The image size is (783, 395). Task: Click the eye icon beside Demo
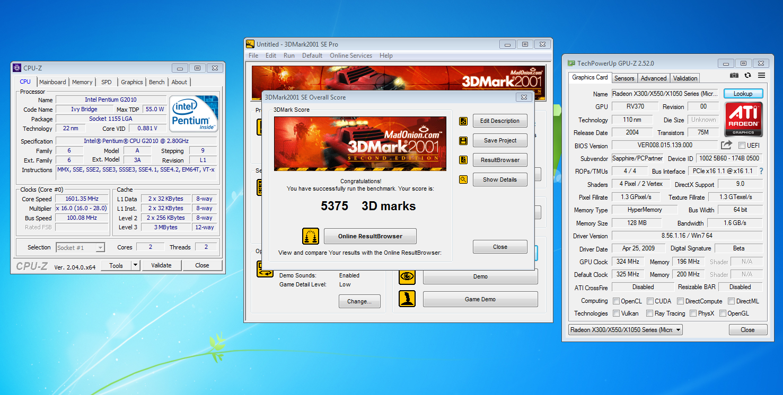click(407, 276)
